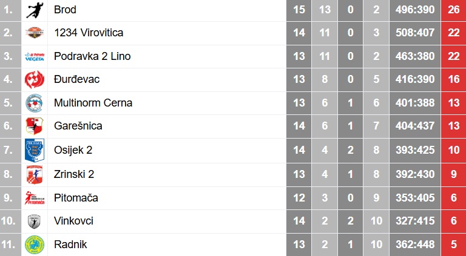Click the 508:407 goal difference cell

coord(415,33)
